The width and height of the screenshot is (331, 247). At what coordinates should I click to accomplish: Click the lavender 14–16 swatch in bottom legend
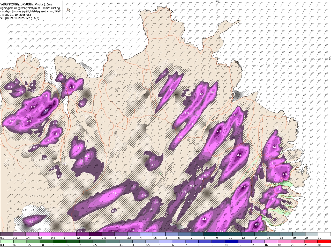coord(258,241)
